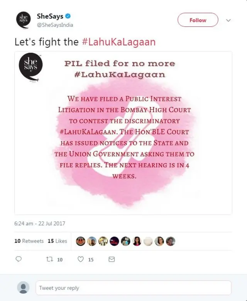Follow the SheSays account
Image resolution: width=247 pixels, height=301 pixels.
click(198, 20)
